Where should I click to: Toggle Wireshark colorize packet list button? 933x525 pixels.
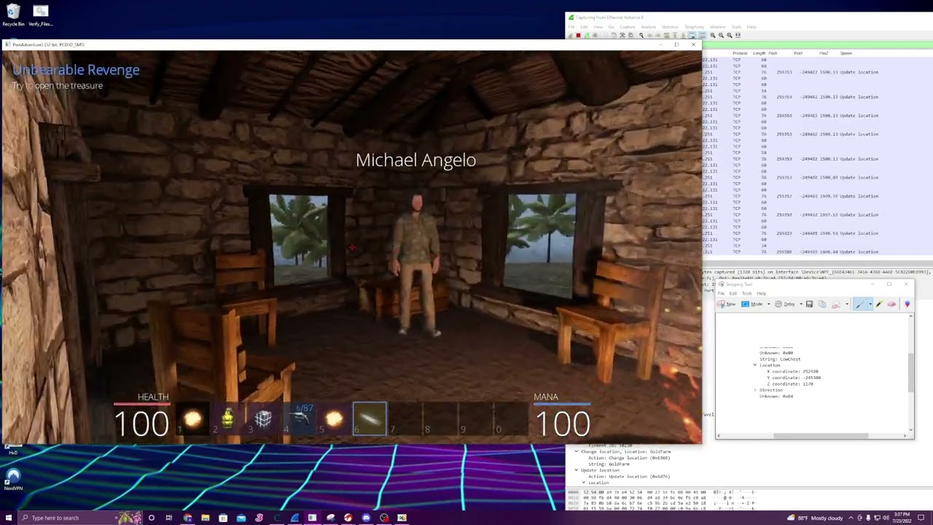pyautogui.click(x=701, y=36)
